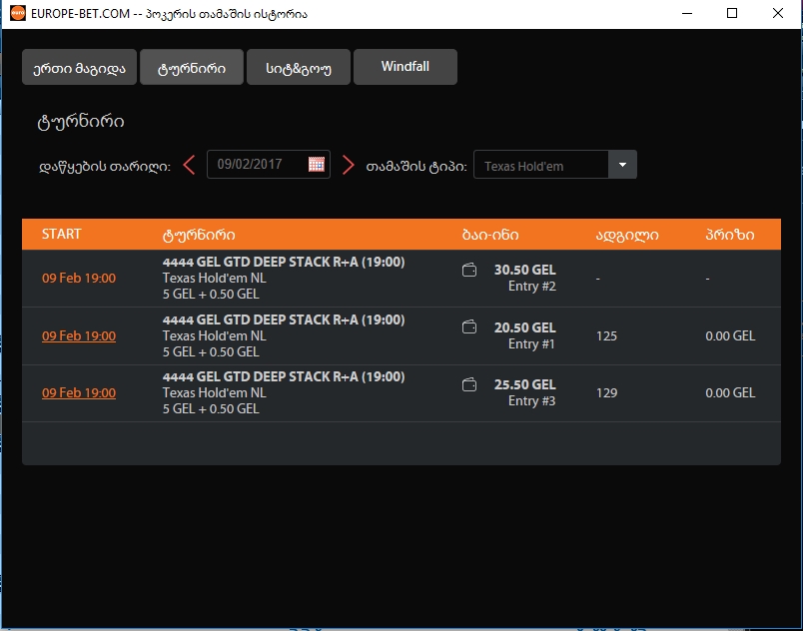803x631 pixels.
Task: Click the wallet icon beside 25.50 GEL
Action: tap(468, 383)
